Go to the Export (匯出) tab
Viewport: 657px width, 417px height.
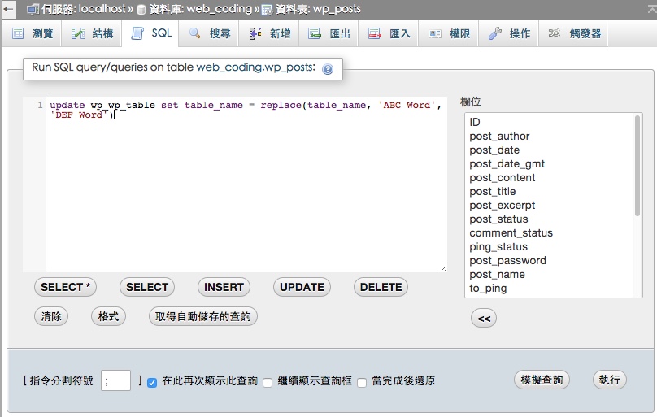click(329, 33)
